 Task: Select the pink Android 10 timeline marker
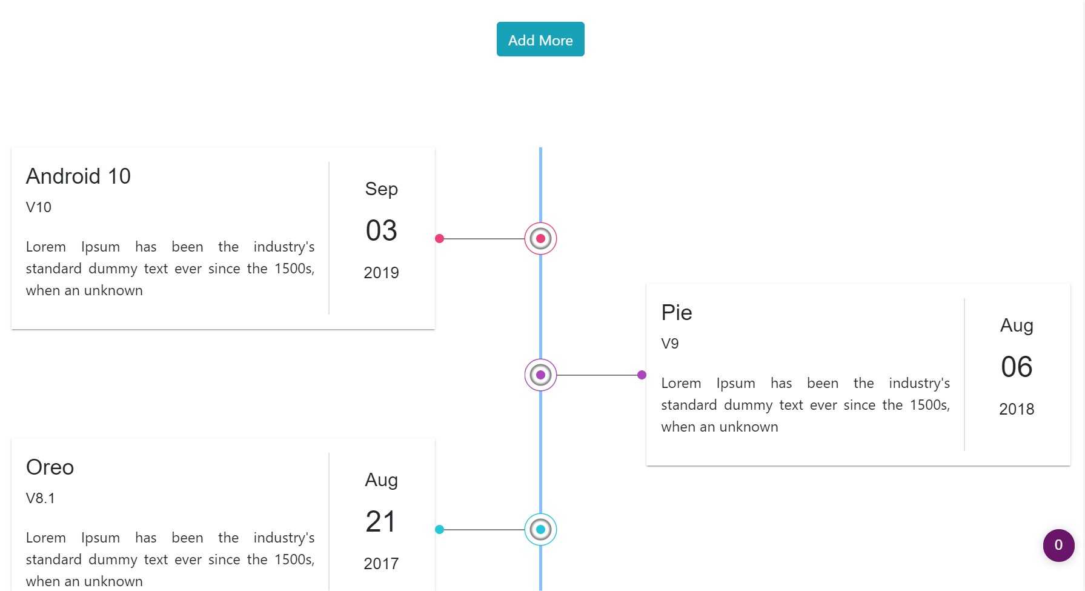click(x=539, y=238)
